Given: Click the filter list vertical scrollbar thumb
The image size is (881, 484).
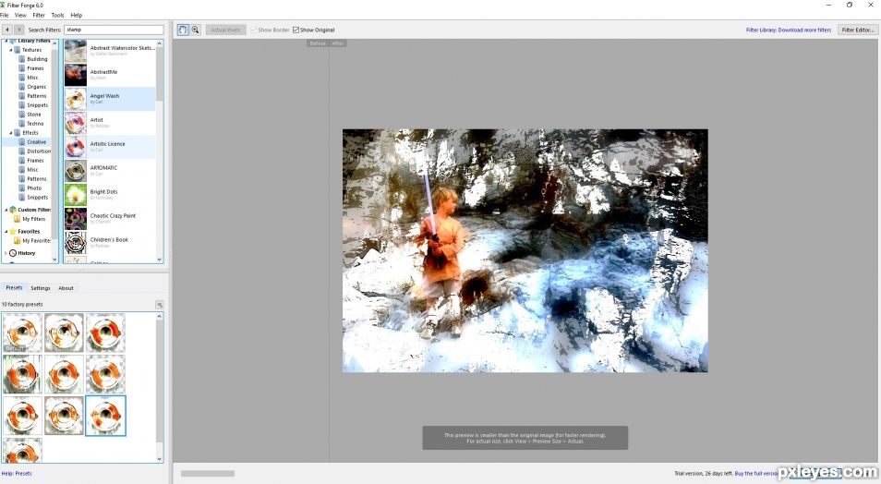Looking at the screenshot, I should (160, 74).
